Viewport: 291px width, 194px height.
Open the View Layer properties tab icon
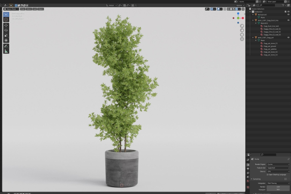tap(248, 173)
